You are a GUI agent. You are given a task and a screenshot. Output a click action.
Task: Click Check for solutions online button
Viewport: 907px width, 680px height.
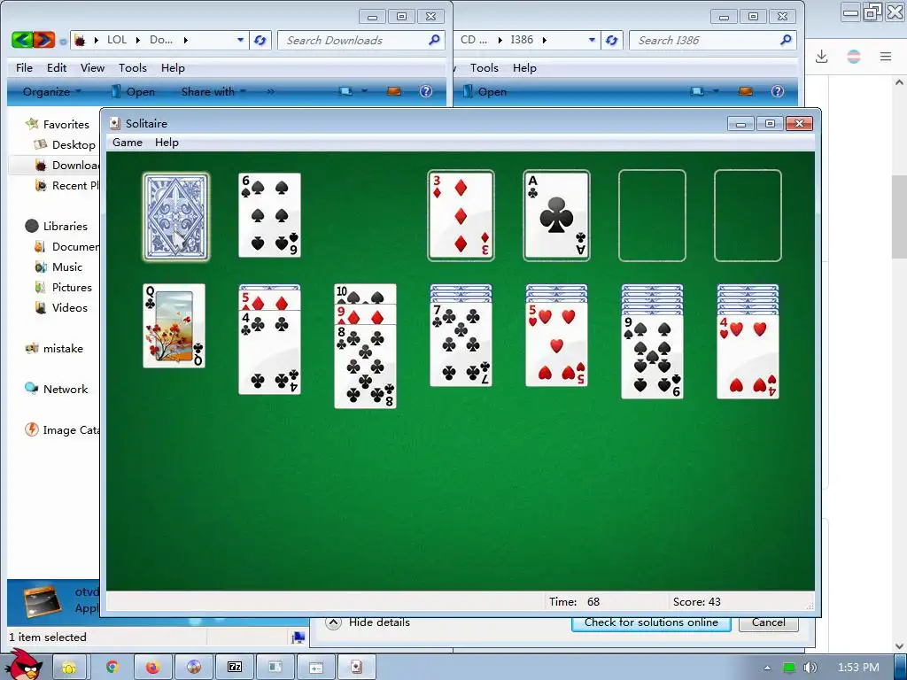(651, 622)
